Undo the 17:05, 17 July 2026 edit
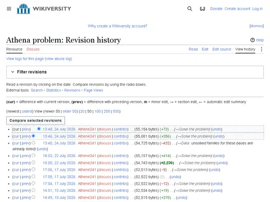 click(175, 177)
